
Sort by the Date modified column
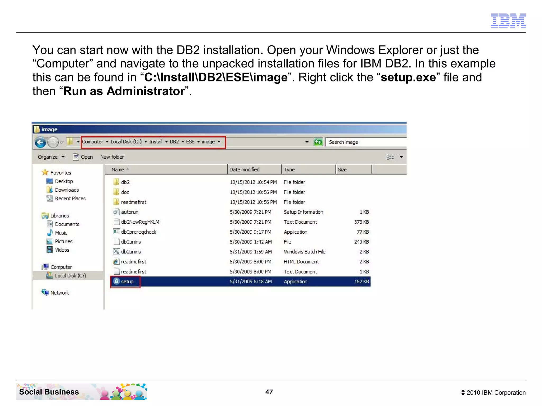click(255, 169)
